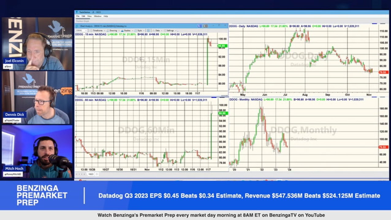The height and width of the screenshot is (220, 391).
Task: Click the Datadog Q3 2023 EPS headline text
Action: [x=239, y=196]
